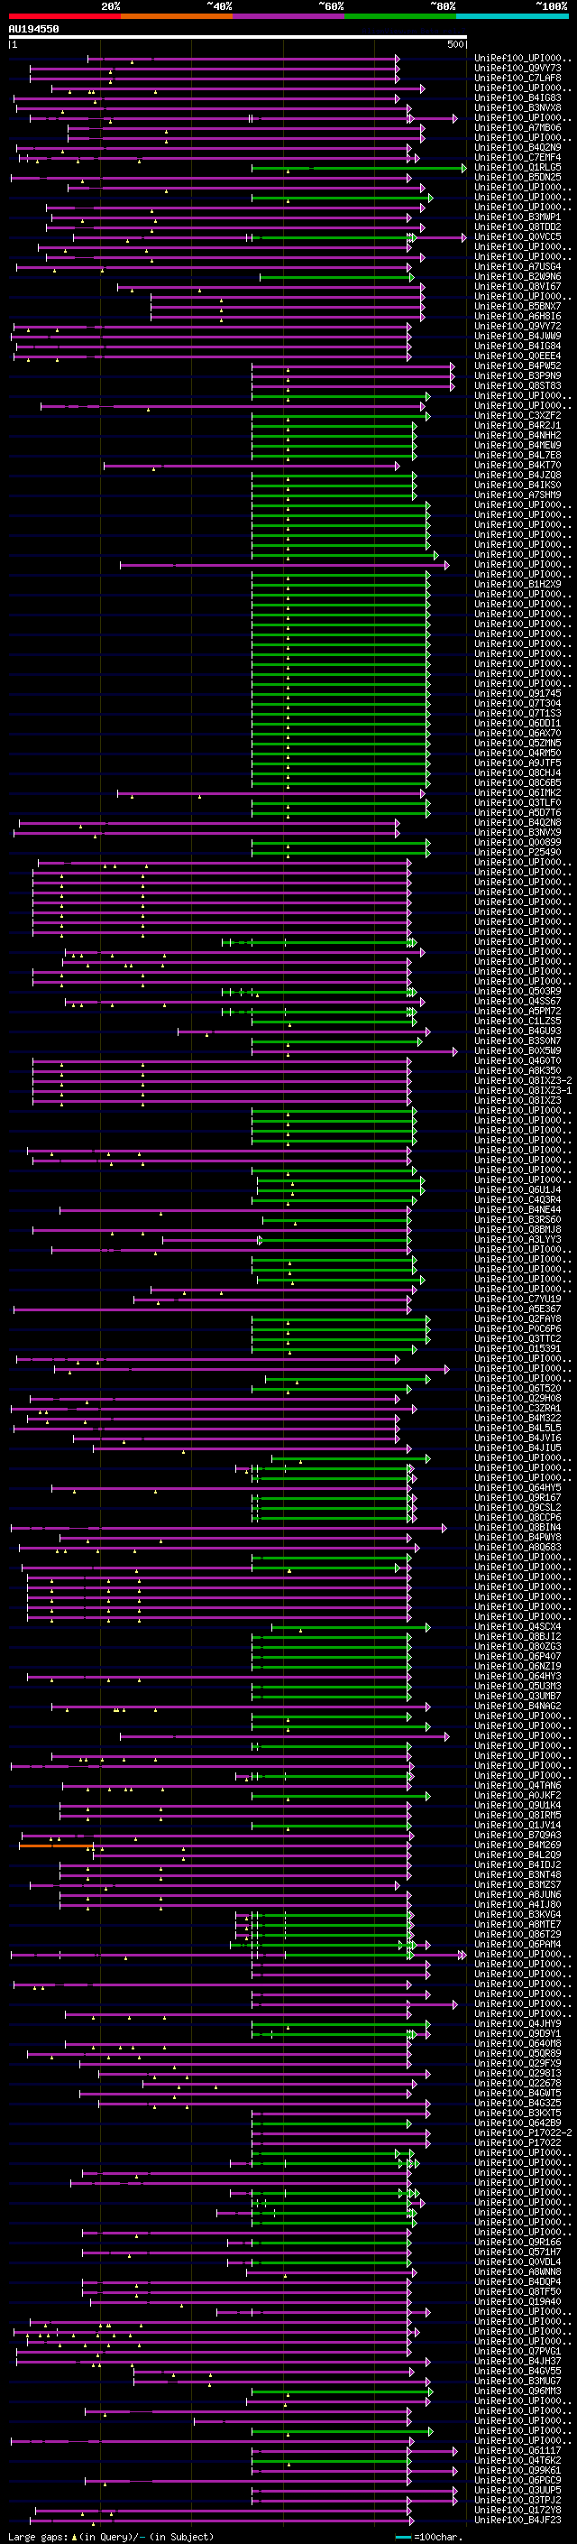The height and width of the screenshot is (2544, 577).
Task: Click the UniRef100_P17022-2 hit name
Action: [523, 2133]
